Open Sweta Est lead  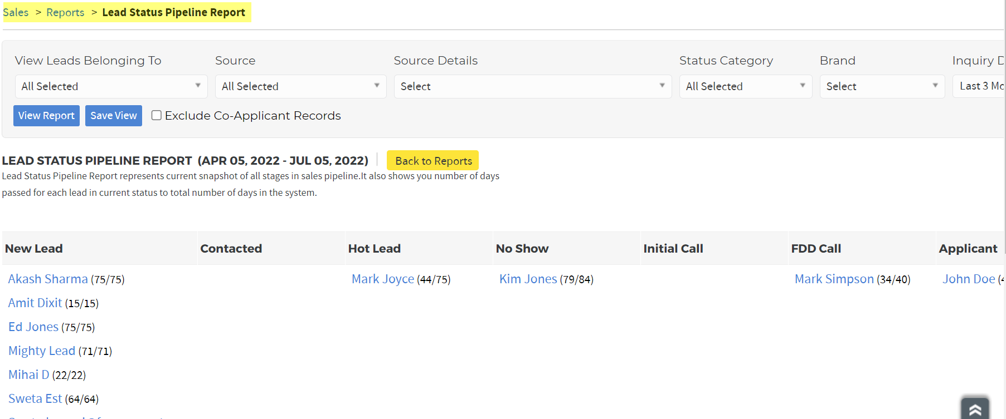click(x=35, y=398)
